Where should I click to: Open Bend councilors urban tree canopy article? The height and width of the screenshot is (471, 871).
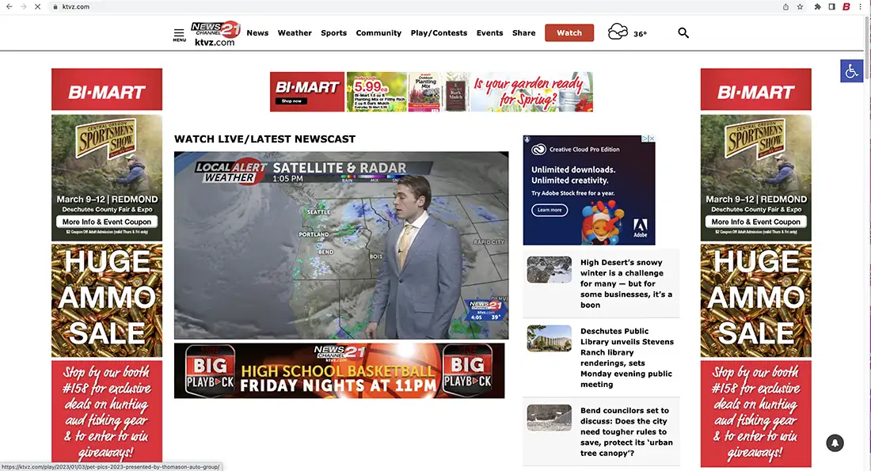click(626, 431)
